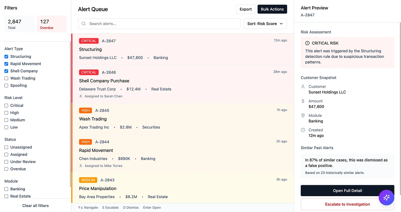The width and height of the screenshot is (401, 212).
Task: Check the High risk level
Action: click(x=6, y=113)
